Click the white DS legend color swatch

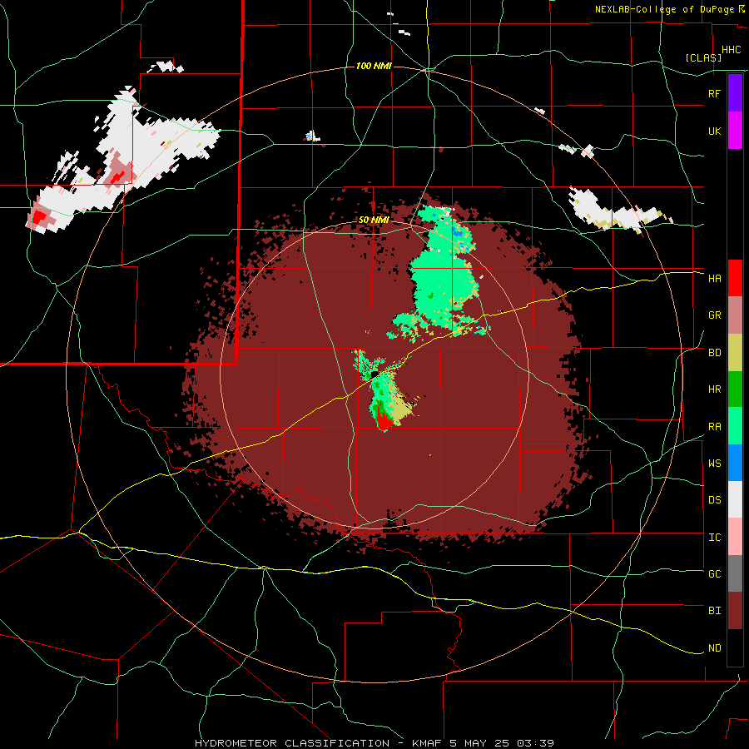click(735, 499)
